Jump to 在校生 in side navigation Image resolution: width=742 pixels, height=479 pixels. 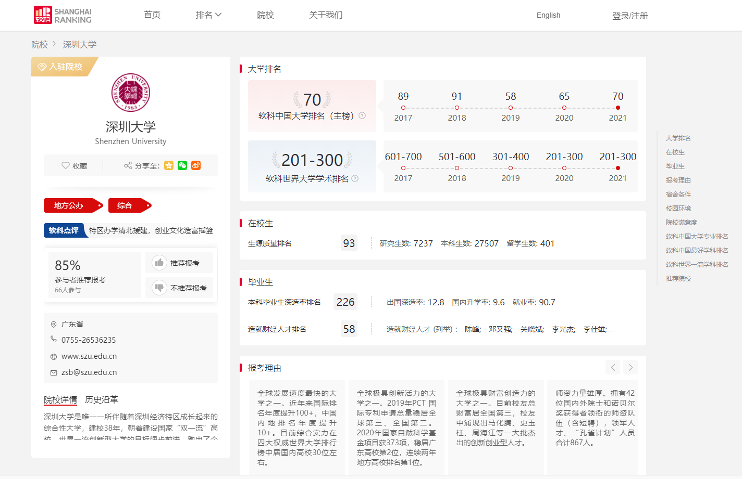(x=675, y=152)
